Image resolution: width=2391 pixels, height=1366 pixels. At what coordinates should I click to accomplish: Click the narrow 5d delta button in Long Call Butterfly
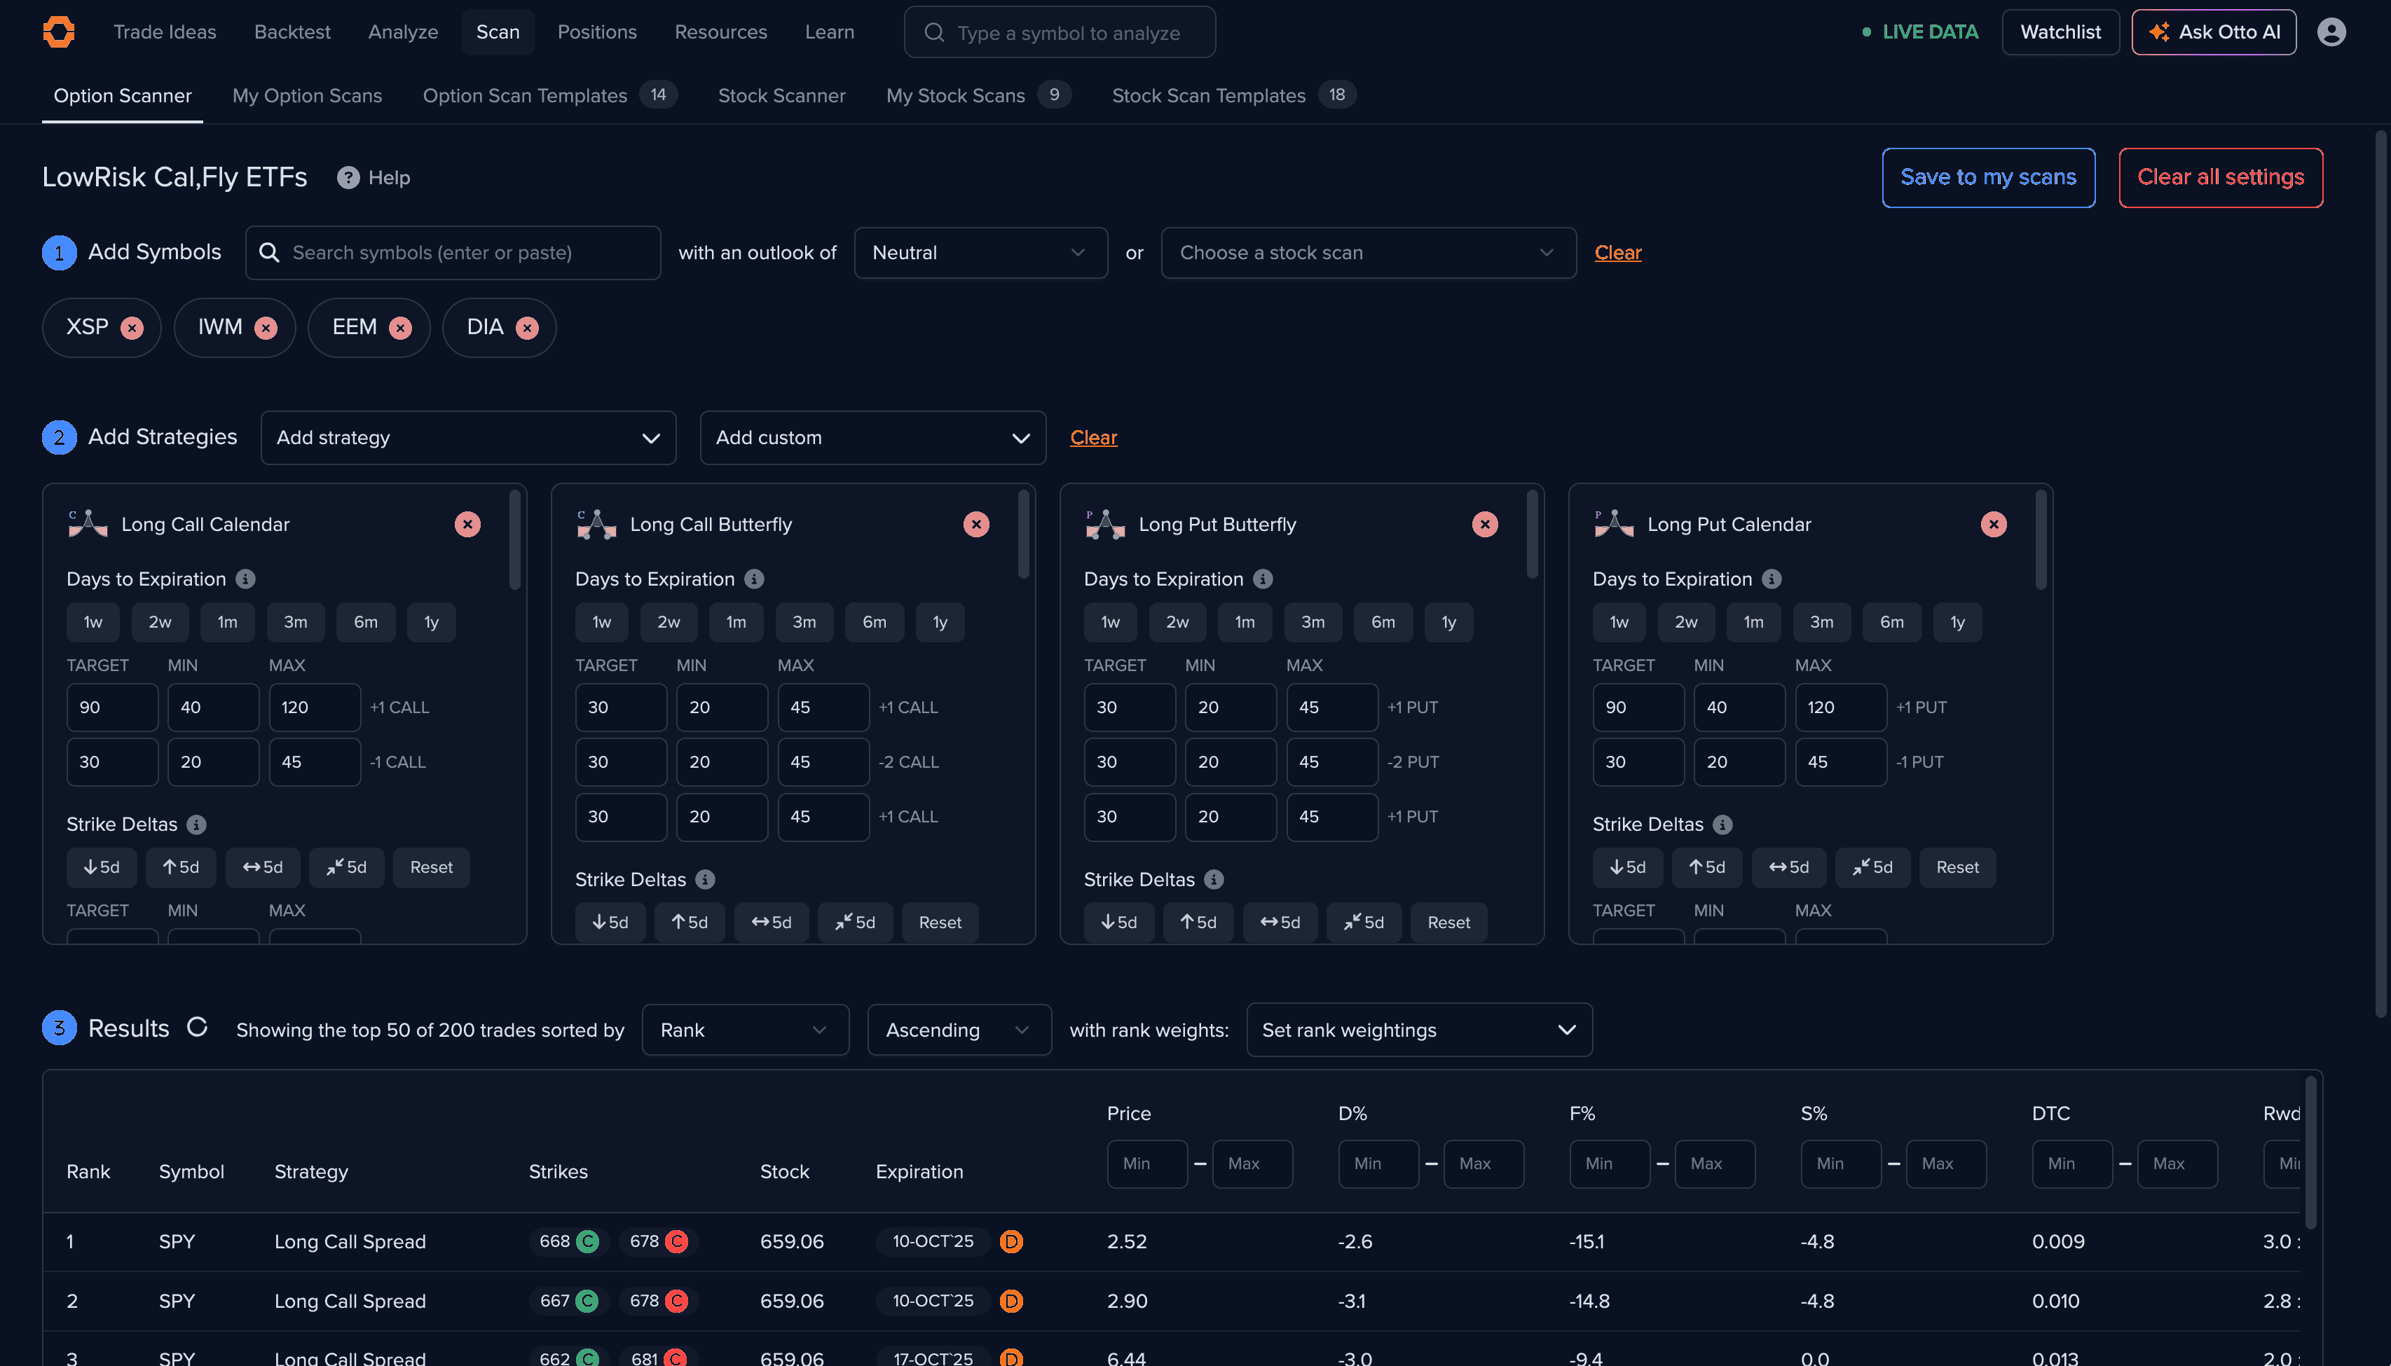(854, 923)
